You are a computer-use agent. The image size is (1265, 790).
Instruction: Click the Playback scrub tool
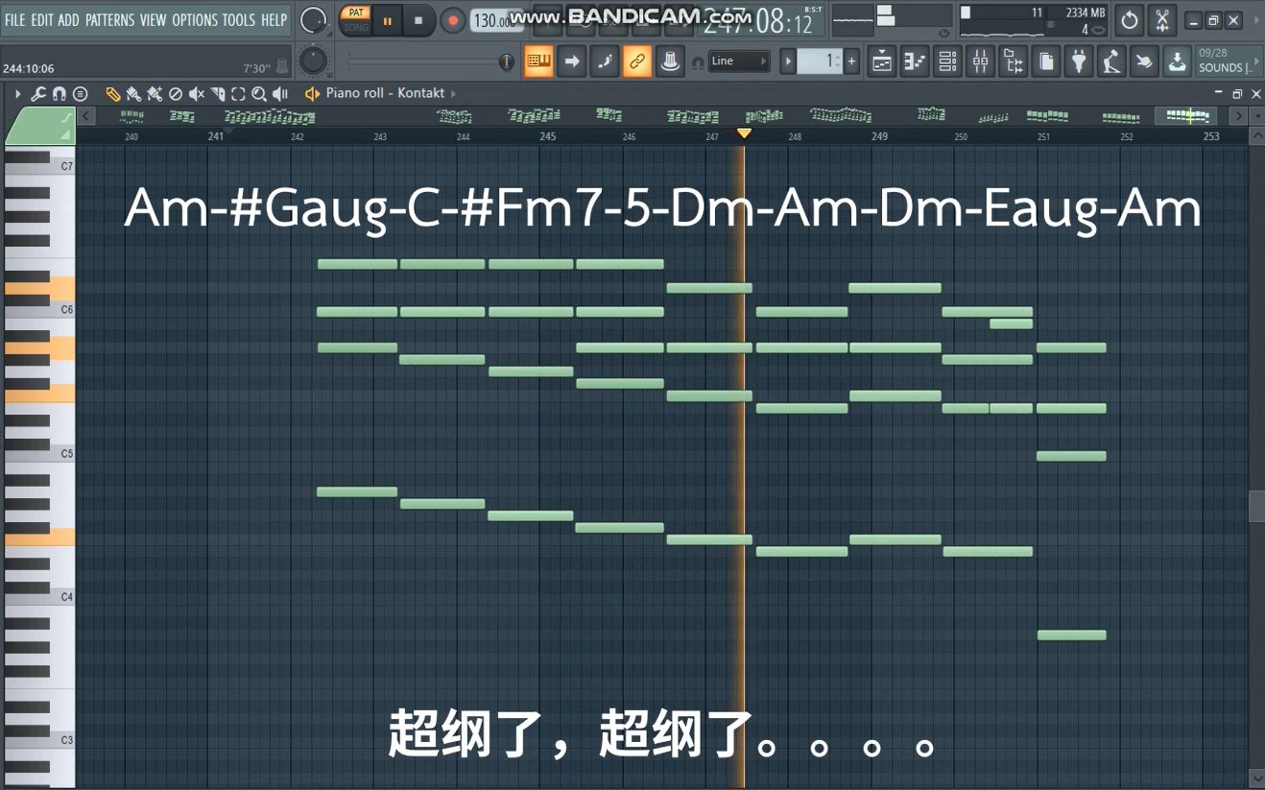(280, 94)
